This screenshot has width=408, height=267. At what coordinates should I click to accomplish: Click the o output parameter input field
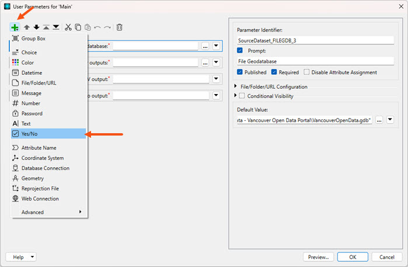161,96
